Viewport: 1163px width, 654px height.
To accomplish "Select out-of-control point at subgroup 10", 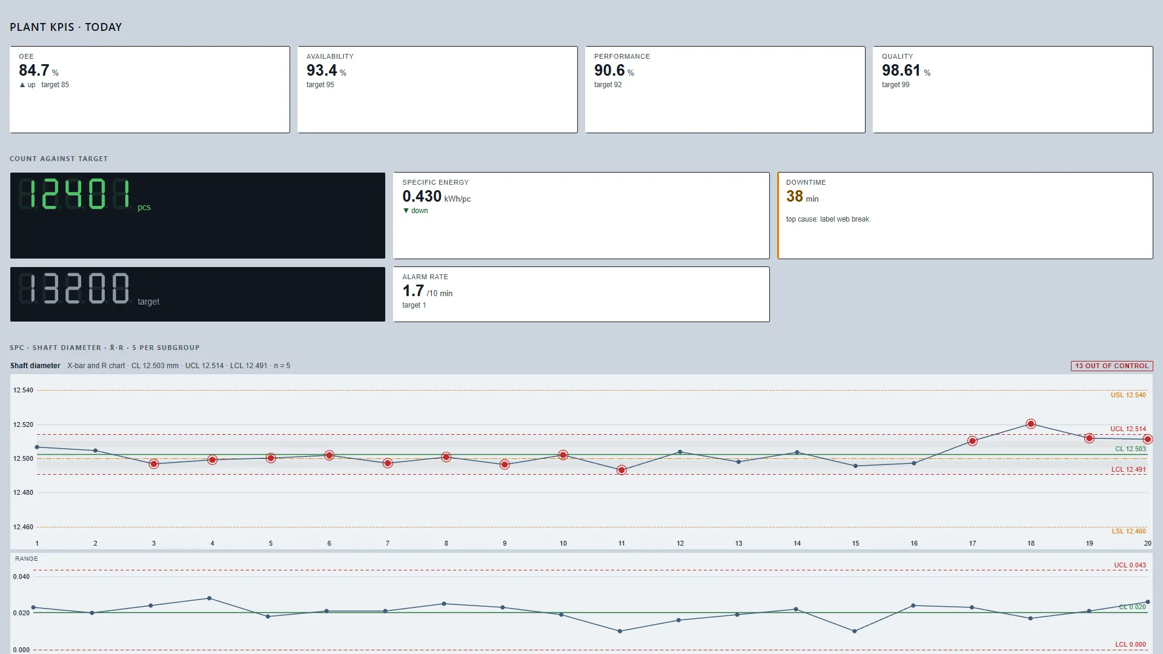I will 563,455.
